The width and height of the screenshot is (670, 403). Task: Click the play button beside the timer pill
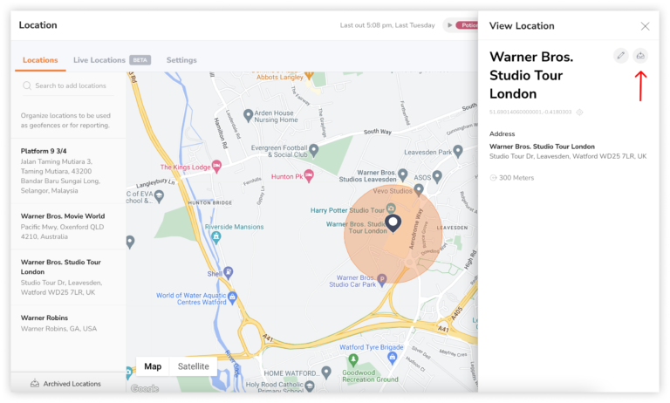[x=449, y=25]
